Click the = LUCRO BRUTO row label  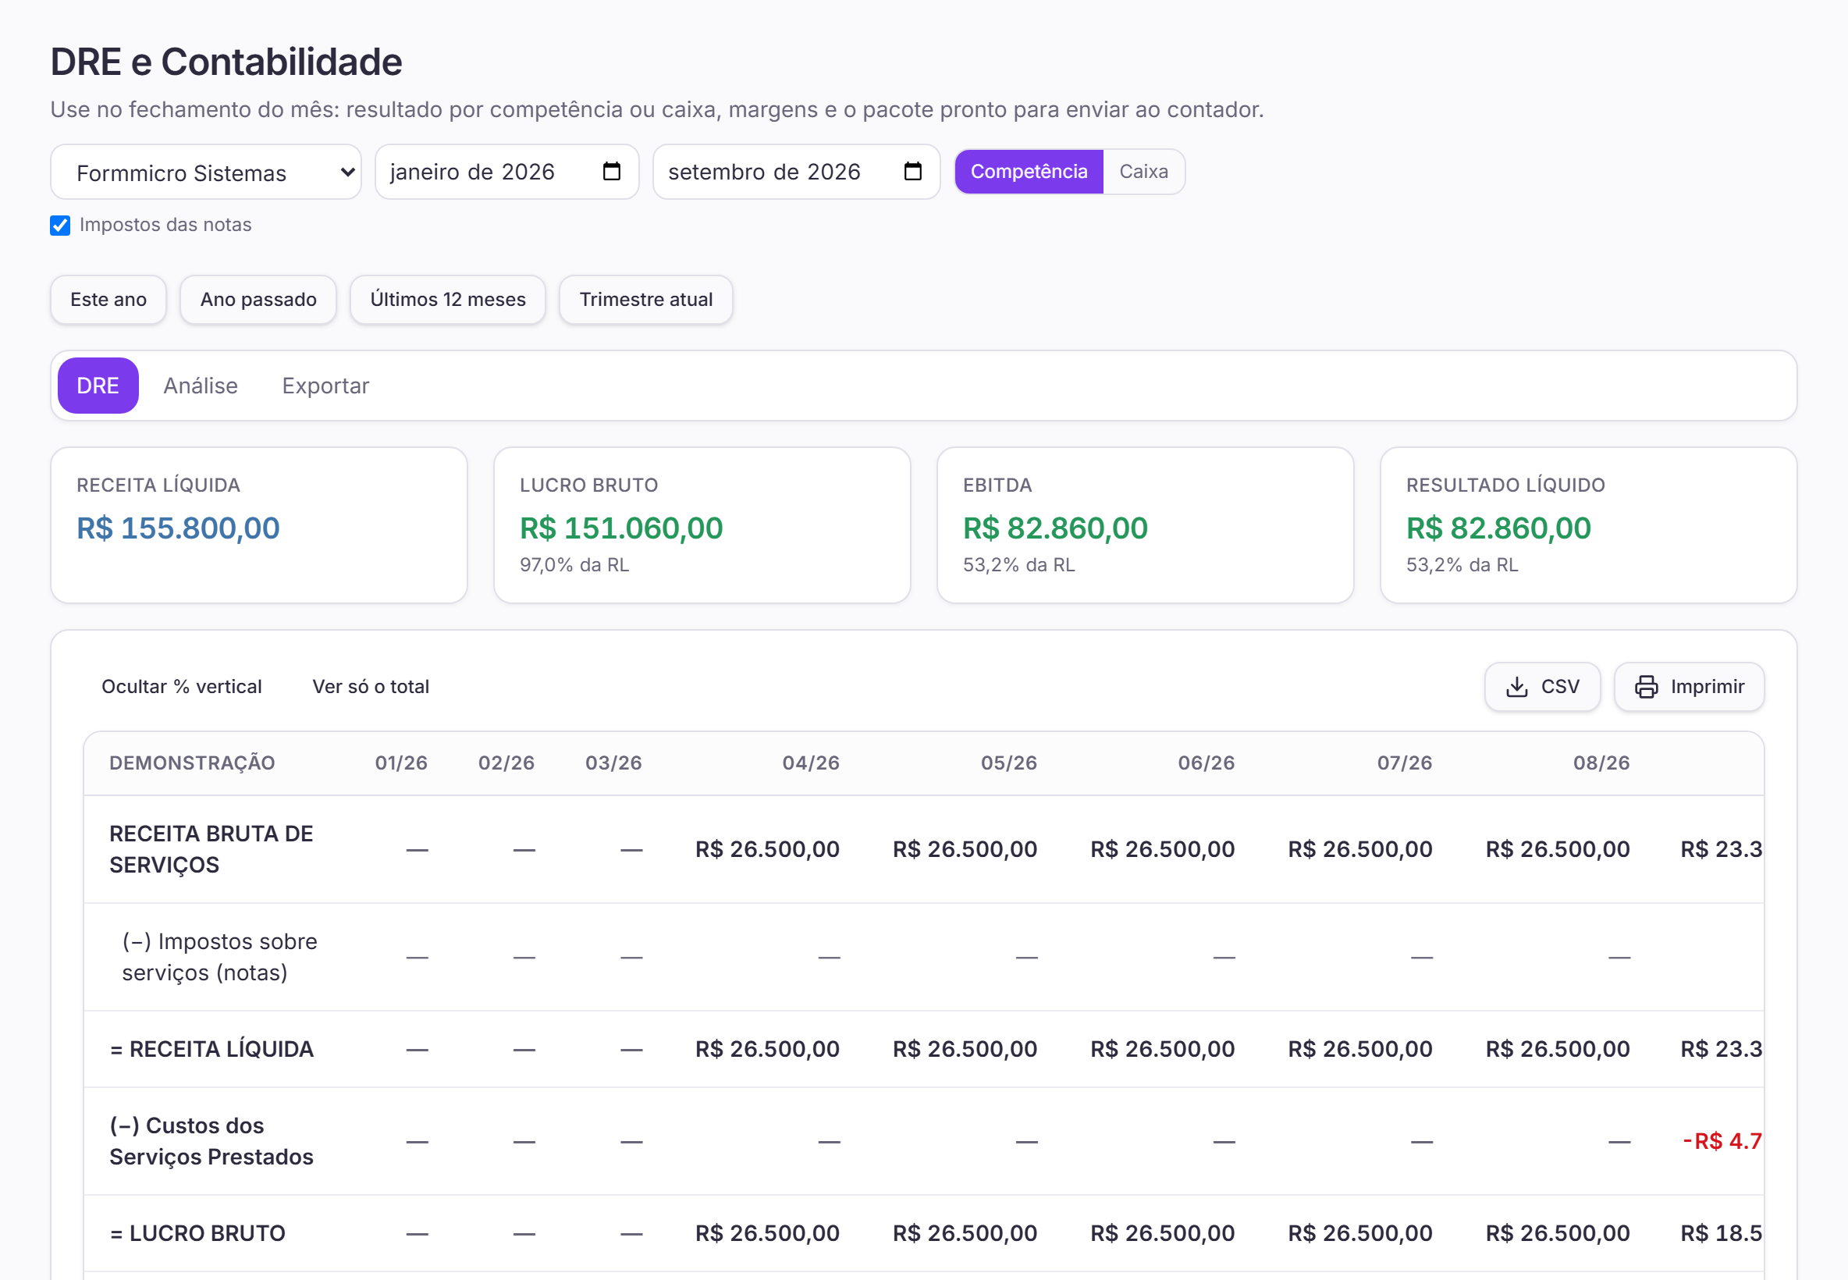[x=197, y=1233]
